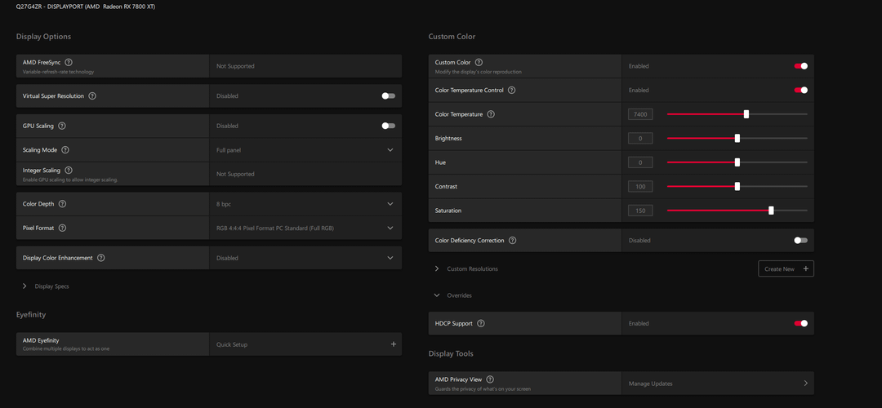The width and height of the screenshot is (882, 408).
Task: Show help for Pixel Format
Action: [x=62, y=228]
